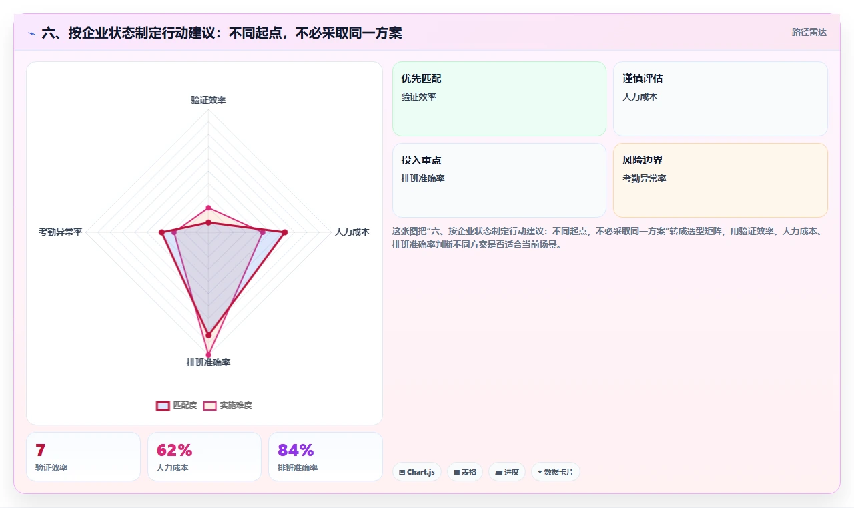Toggle the 匹配度 legend swatch
The height and width of the screenshot is (508, 854).
tap(163, 405)
